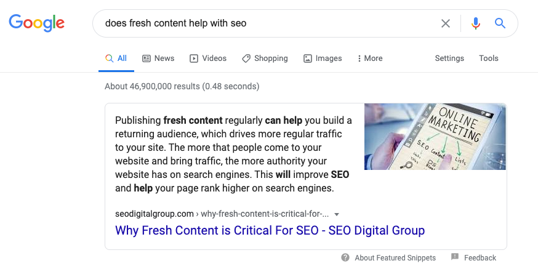This screenshot has height=274, width=538.
Task: Switch to the Videos tab
Action: [208, 58]
